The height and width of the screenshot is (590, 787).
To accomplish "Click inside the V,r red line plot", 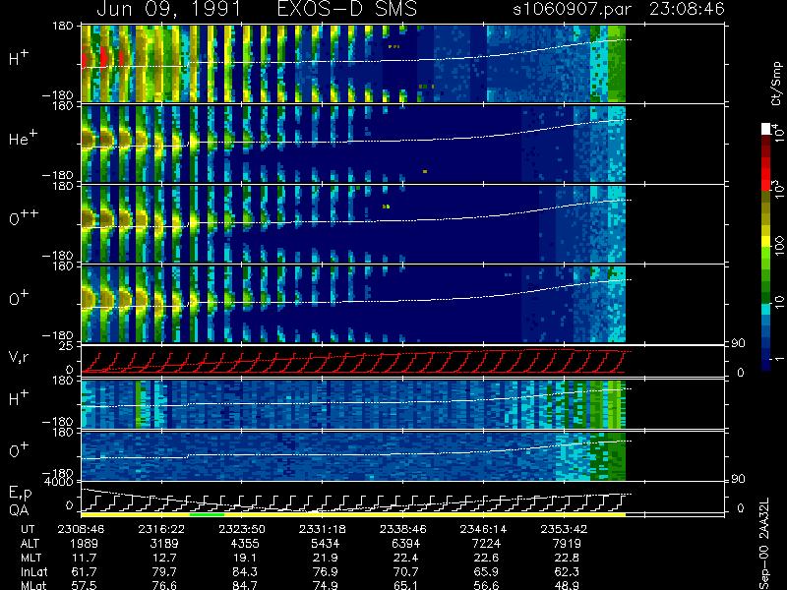I will click(353, 361).
